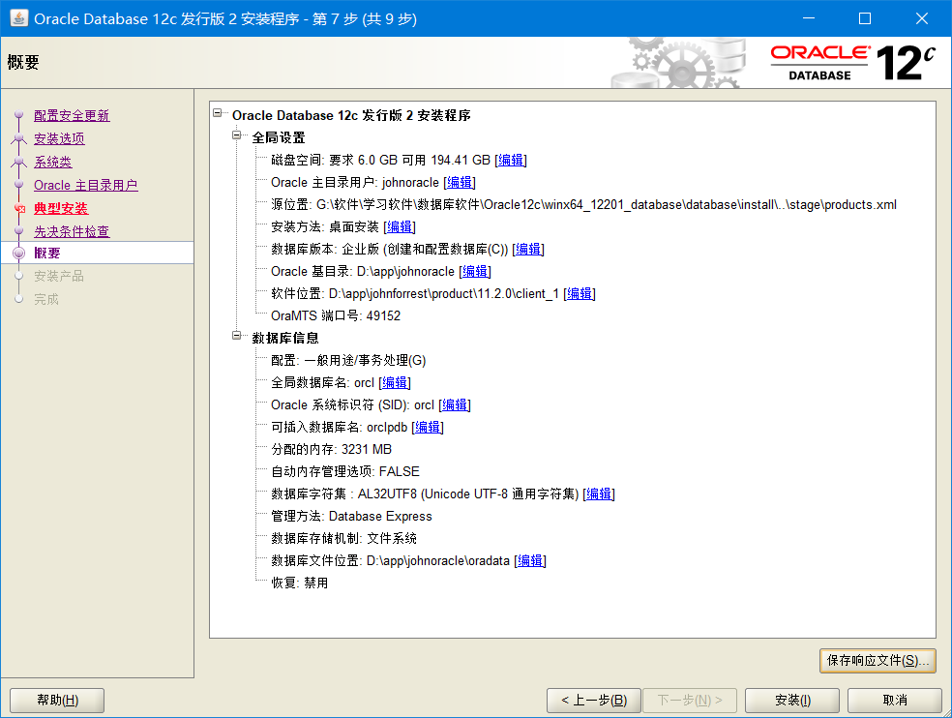Viewport: 952px width, 718px height.
Task: Select the OraMTS 端口号: 49152 row
Action: click(336, 315)
